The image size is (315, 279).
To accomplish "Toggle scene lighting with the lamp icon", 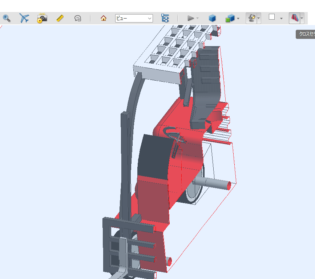I will click(251, 18).
